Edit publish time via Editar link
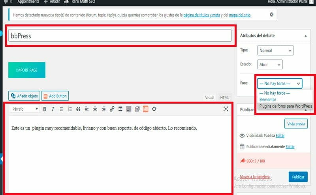 [x=290, y=147]
